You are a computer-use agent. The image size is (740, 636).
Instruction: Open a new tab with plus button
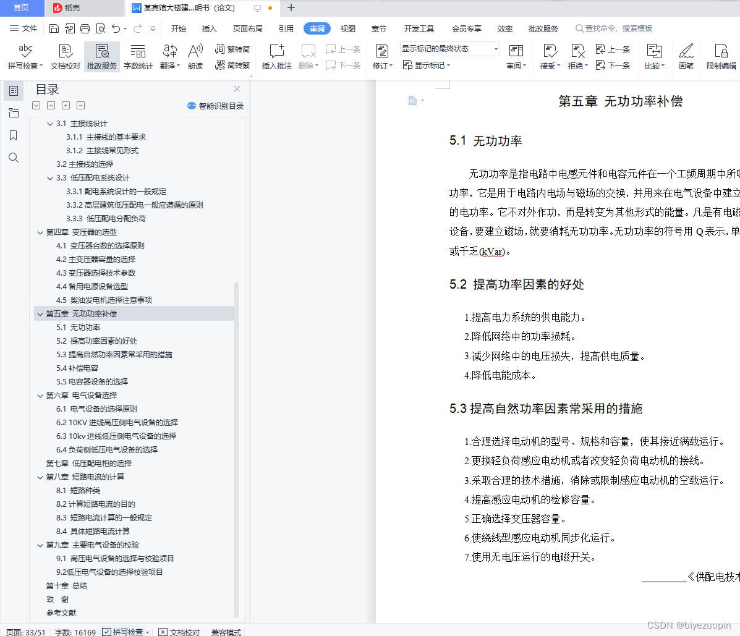tap(291, 7)
